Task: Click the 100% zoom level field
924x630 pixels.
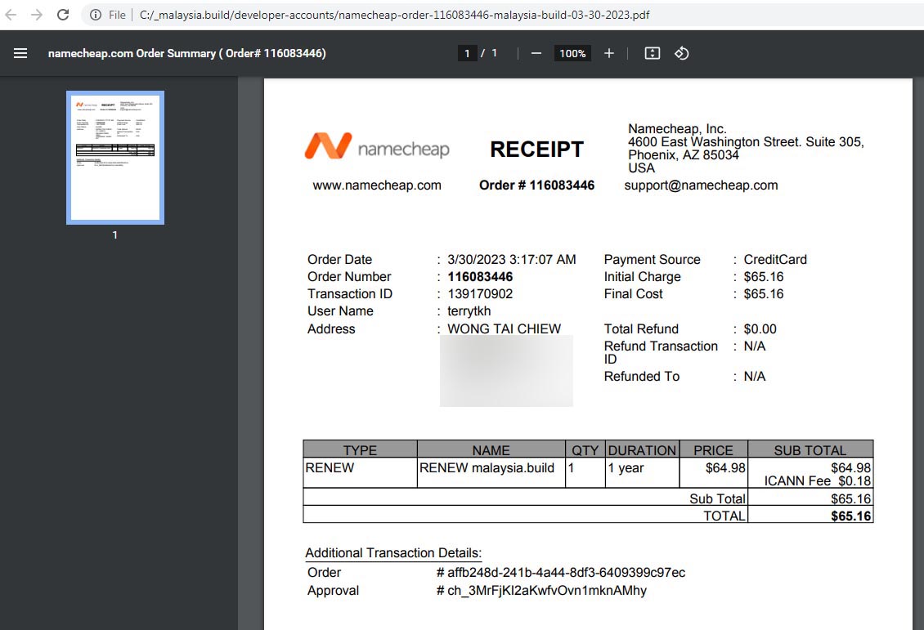Action: click(572, 54)
